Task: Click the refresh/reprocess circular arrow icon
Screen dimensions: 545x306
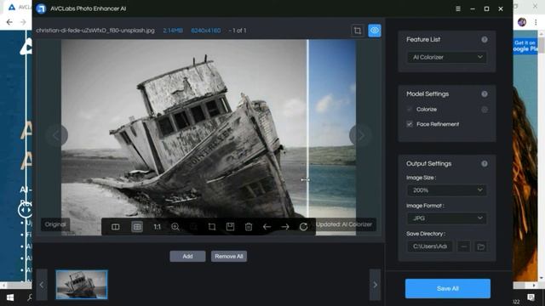Action: tap(303, 227)
